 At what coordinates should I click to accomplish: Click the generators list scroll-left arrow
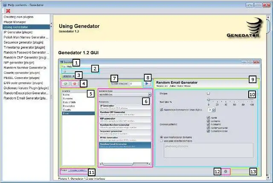pyautogui.click(x=101, y=164)
